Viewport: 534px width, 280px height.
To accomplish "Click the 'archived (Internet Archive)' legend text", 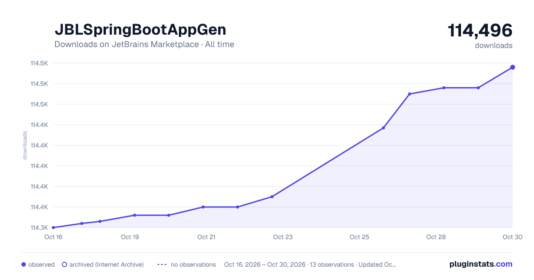I will click(106, 264).
